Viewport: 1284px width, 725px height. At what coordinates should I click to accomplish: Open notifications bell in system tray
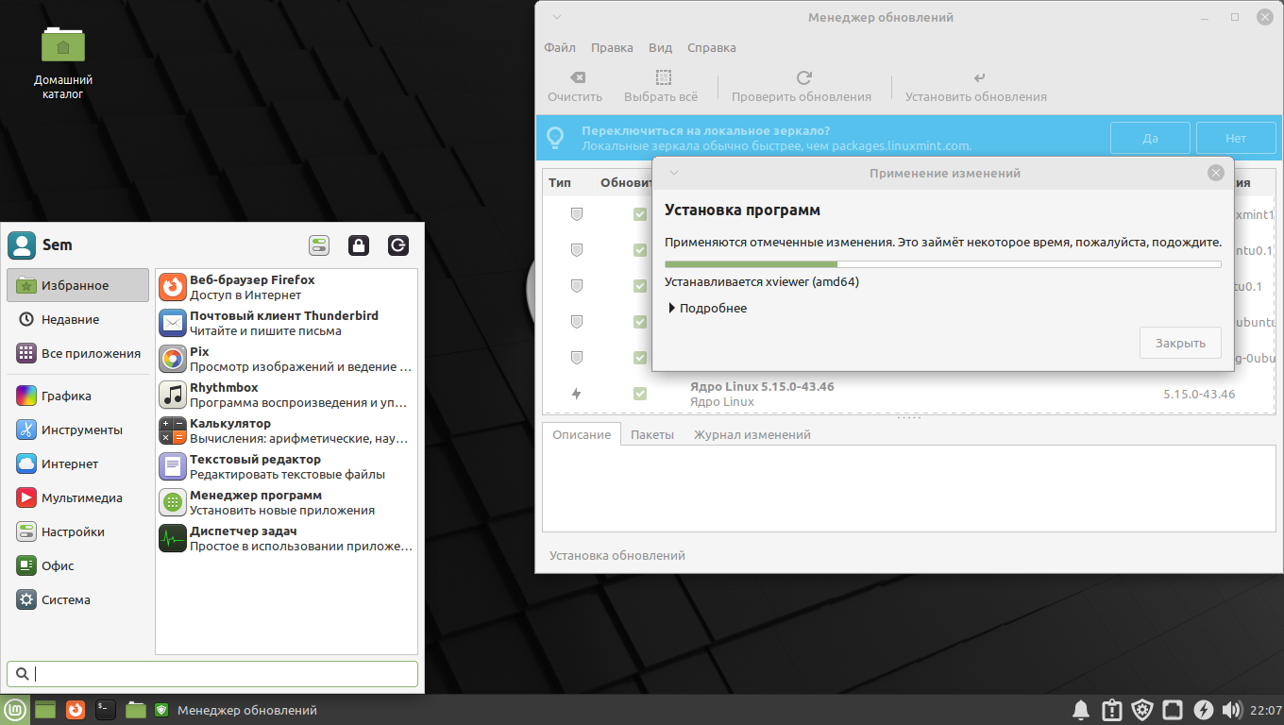click(x=1081, y=710)
